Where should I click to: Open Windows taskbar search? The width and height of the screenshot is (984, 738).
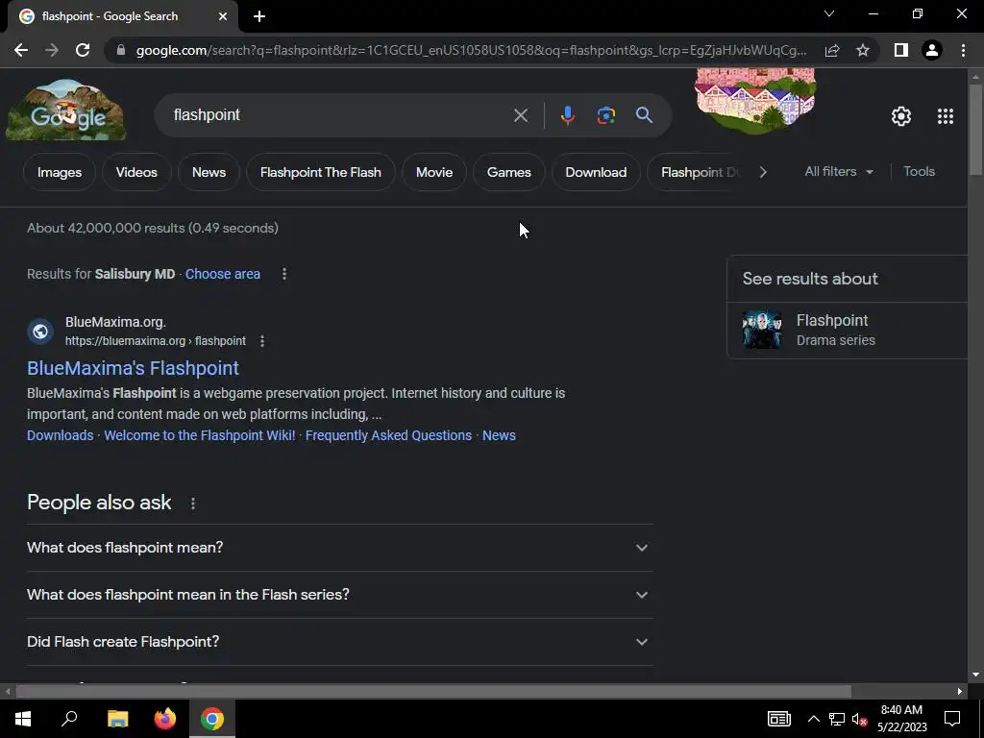click(69, 719)
